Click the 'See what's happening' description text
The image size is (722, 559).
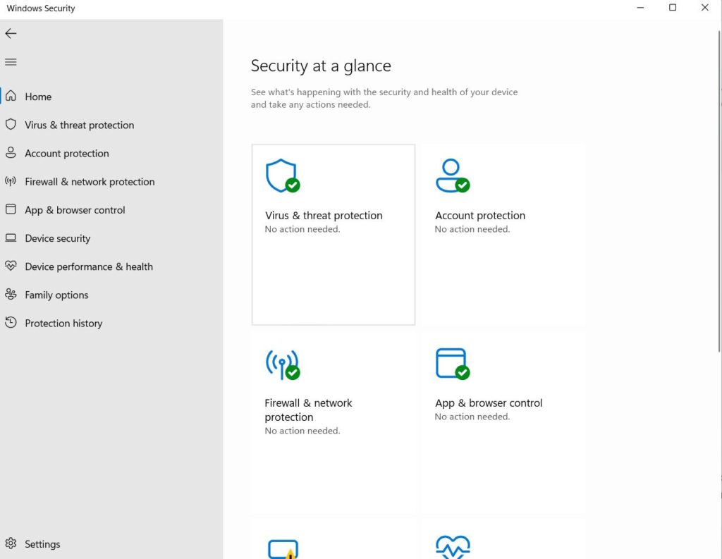pyautogui.click(x=384, y=98)
